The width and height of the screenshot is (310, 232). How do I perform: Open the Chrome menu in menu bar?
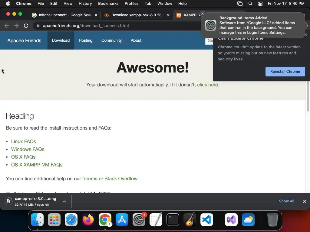(24, 3)
